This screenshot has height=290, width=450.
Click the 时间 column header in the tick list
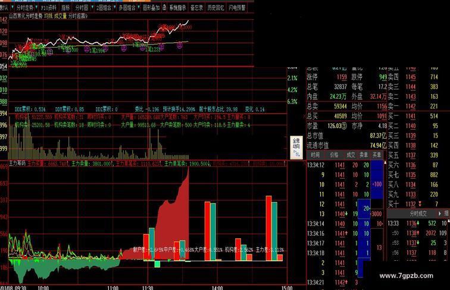(x=315, y=155)
